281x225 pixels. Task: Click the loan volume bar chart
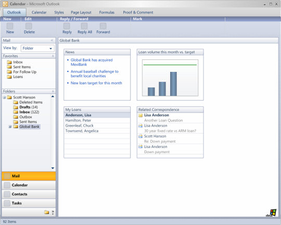click(170, 78)
